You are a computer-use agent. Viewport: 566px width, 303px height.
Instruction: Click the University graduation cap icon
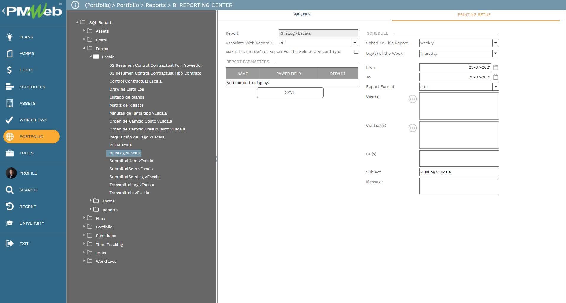tap(9, 223)
